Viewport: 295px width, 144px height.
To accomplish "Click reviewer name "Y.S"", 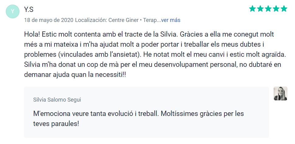I will 29,9.
